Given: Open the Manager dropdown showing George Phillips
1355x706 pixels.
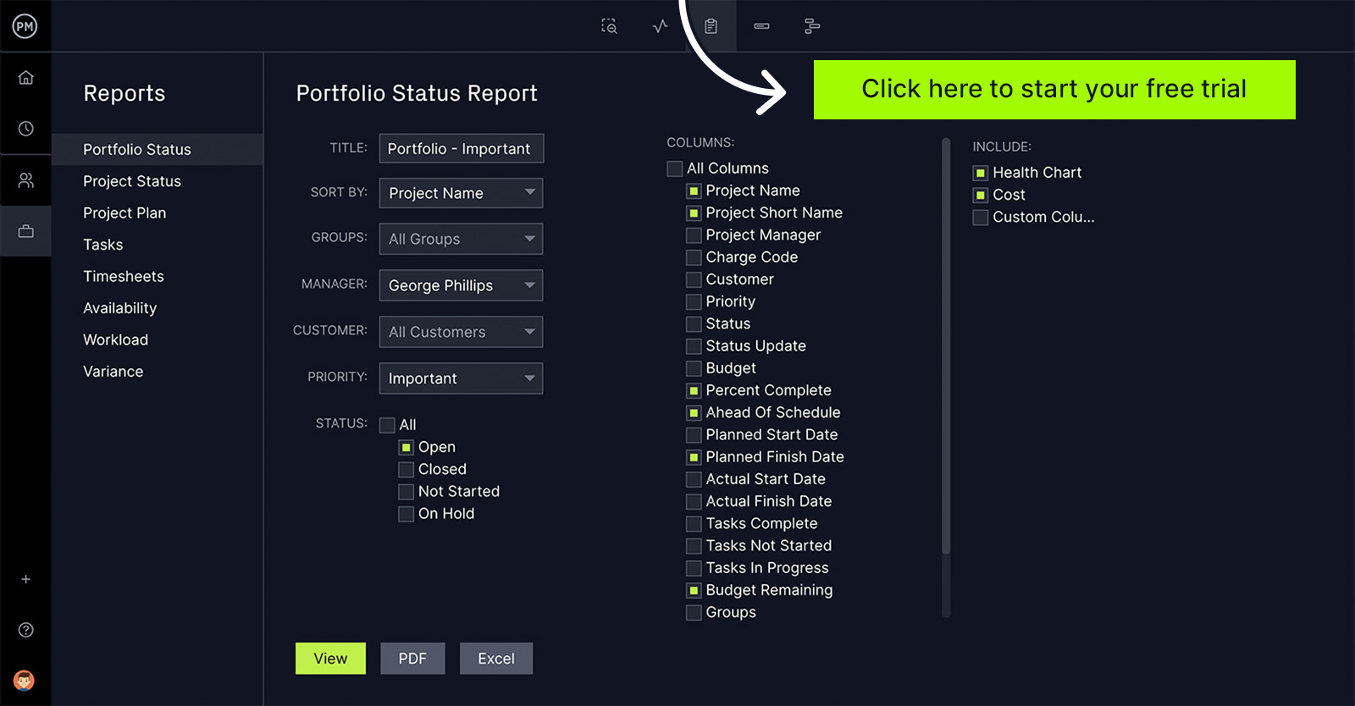Looking at the screenshot, I should [461, 285].
